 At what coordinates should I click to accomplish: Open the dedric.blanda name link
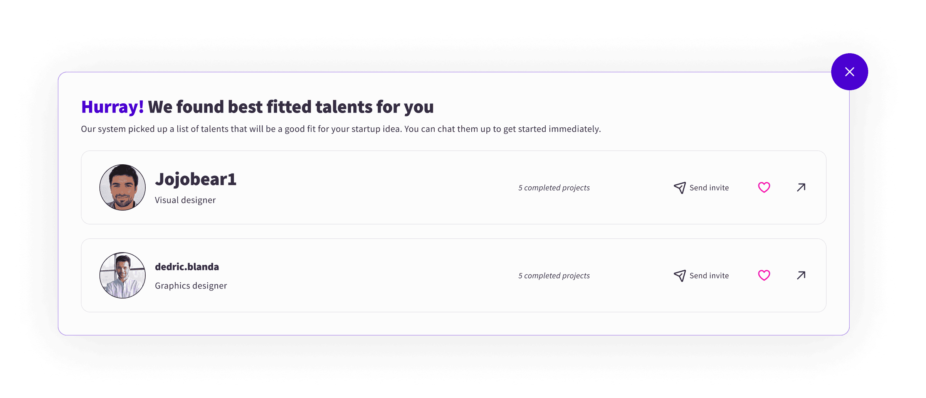pyautogui.click(x=187, y=266)
